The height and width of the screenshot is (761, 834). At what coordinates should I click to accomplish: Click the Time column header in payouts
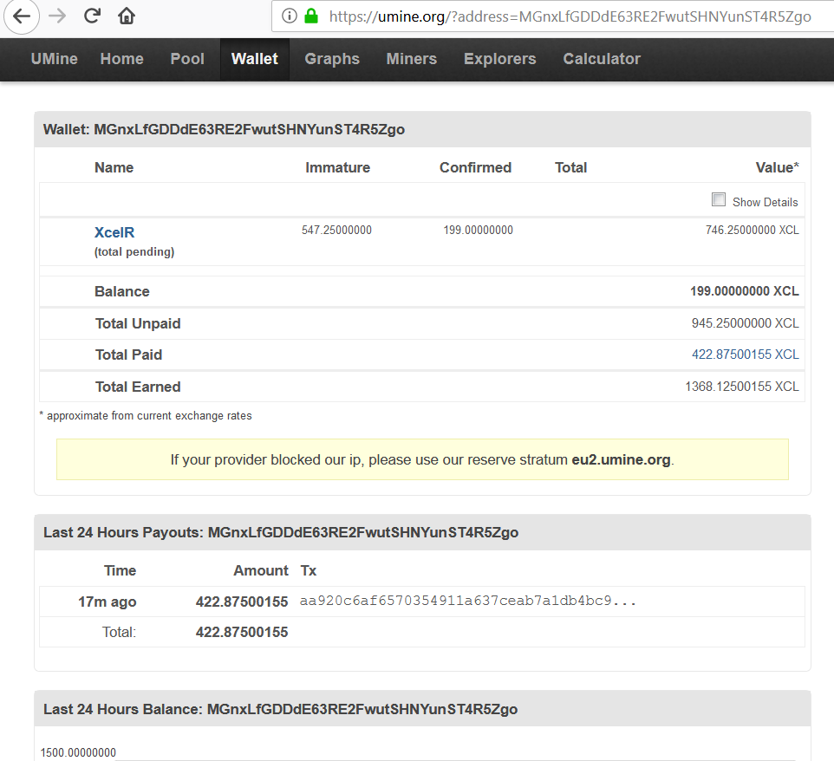(121, 570)
